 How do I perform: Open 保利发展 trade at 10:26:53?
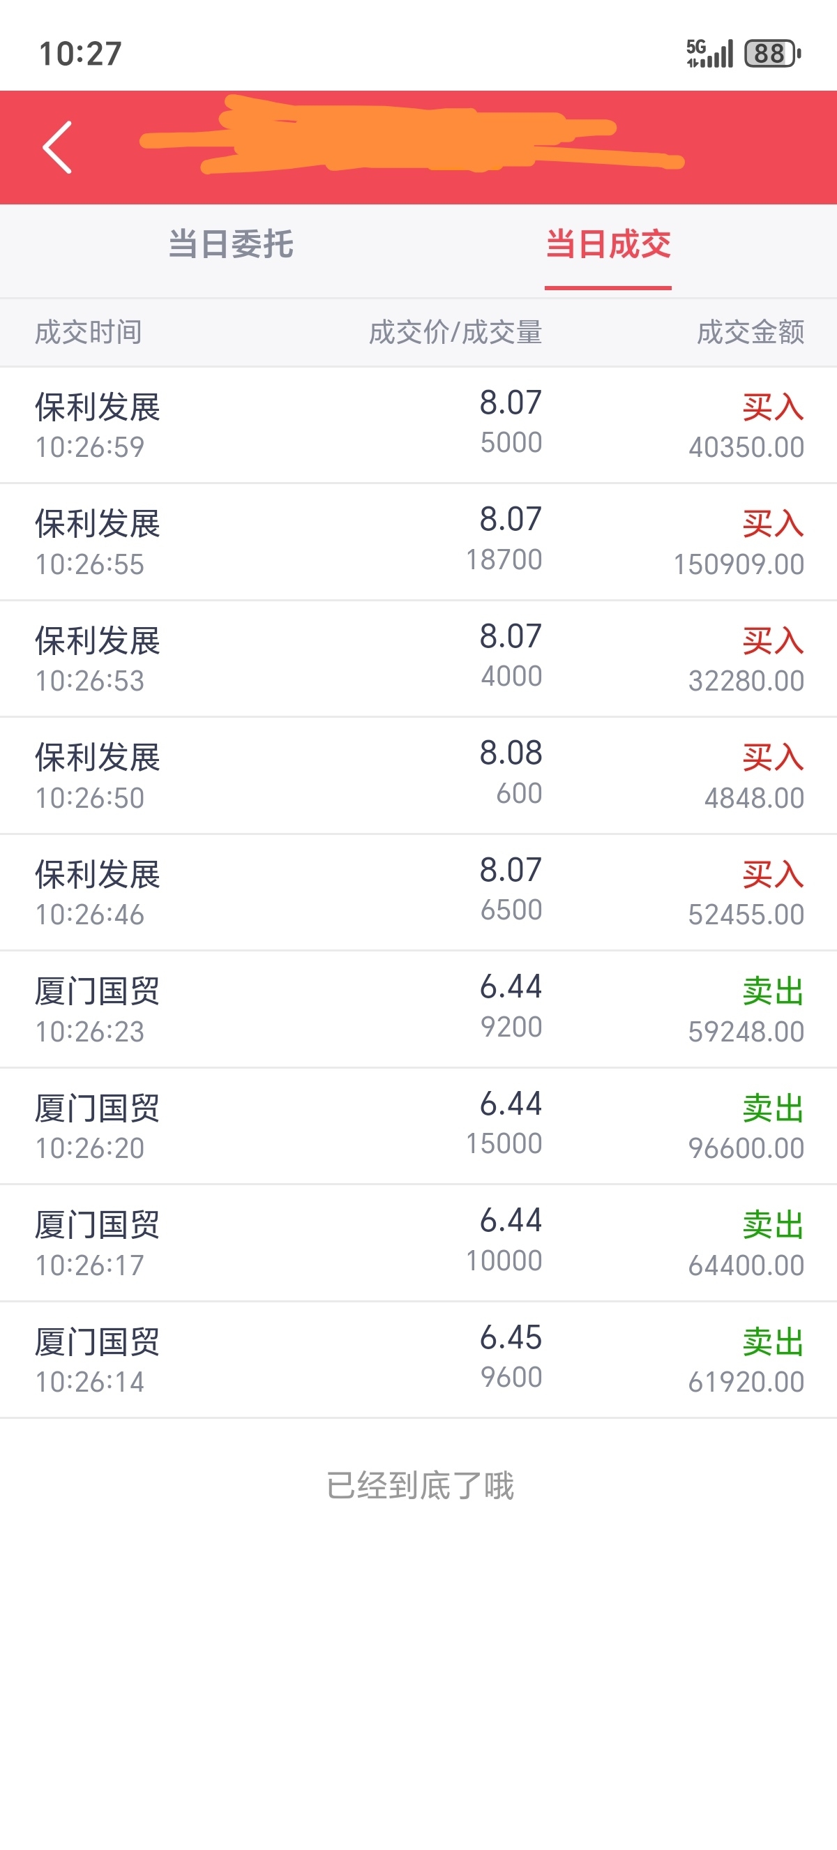418,659
